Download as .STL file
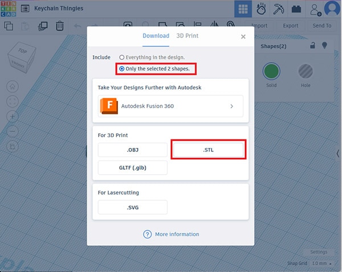Screen dimensions: 342x272 coord(208,150)
